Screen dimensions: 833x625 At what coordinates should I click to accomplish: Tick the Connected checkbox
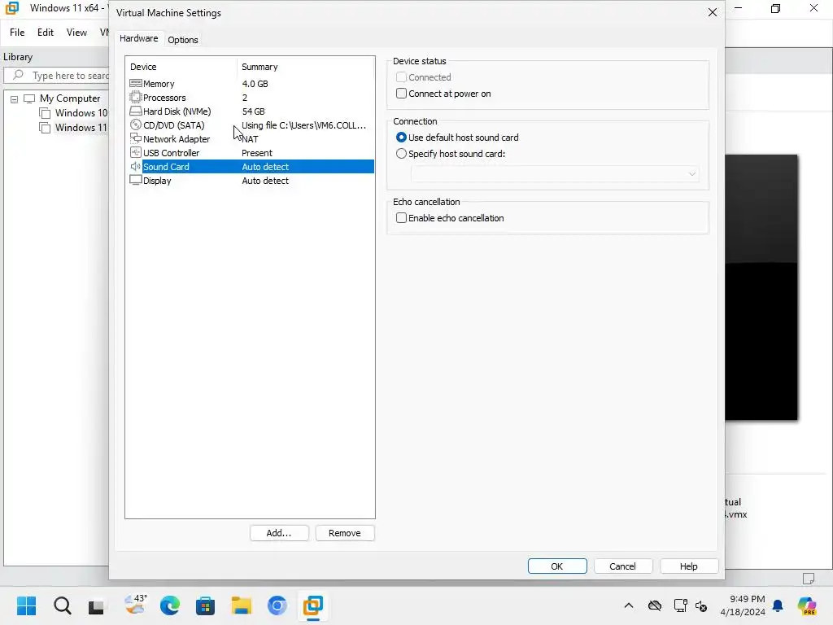tap(402, 77)
